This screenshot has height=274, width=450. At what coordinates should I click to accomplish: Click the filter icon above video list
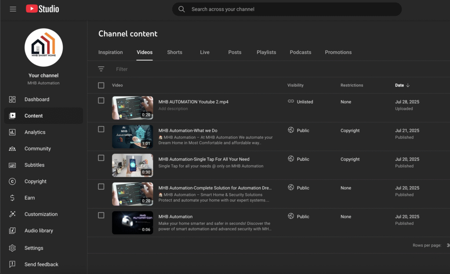101,69
